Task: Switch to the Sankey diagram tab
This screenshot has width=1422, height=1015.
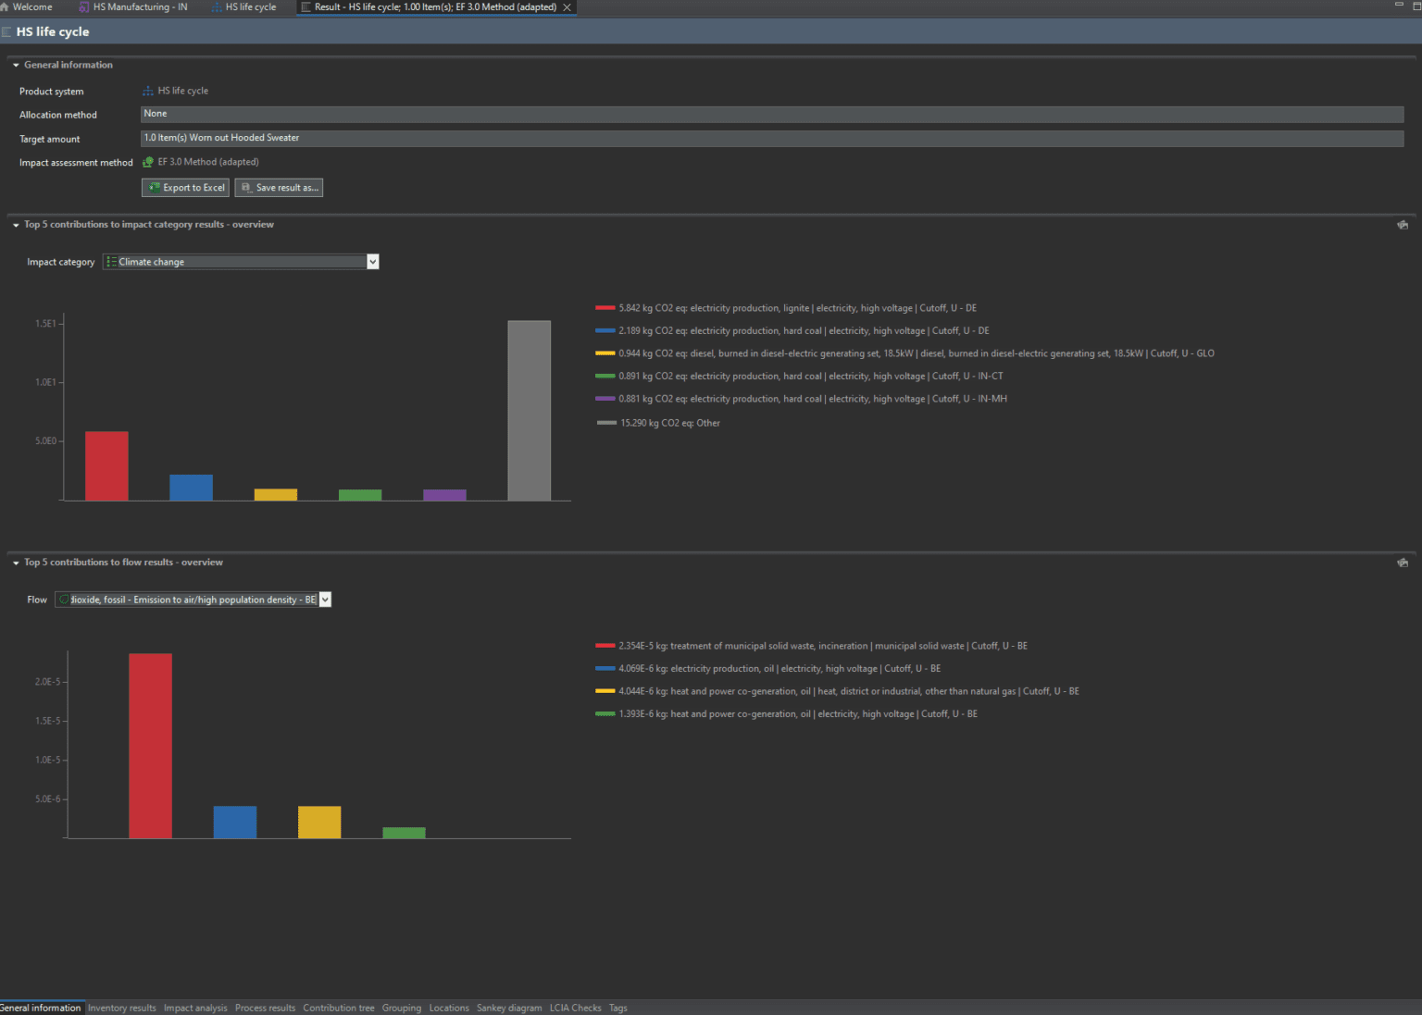Action: tap(508, 1008)
